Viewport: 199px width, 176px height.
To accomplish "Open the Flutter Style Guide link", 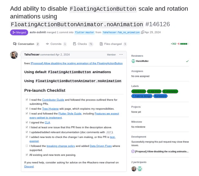I will 70,114.
